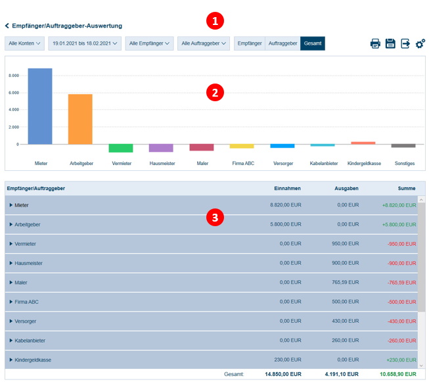Viewport: 429px width, 382px height.
Task: Open settings via gears icon
Action: (x=420, y=44)
